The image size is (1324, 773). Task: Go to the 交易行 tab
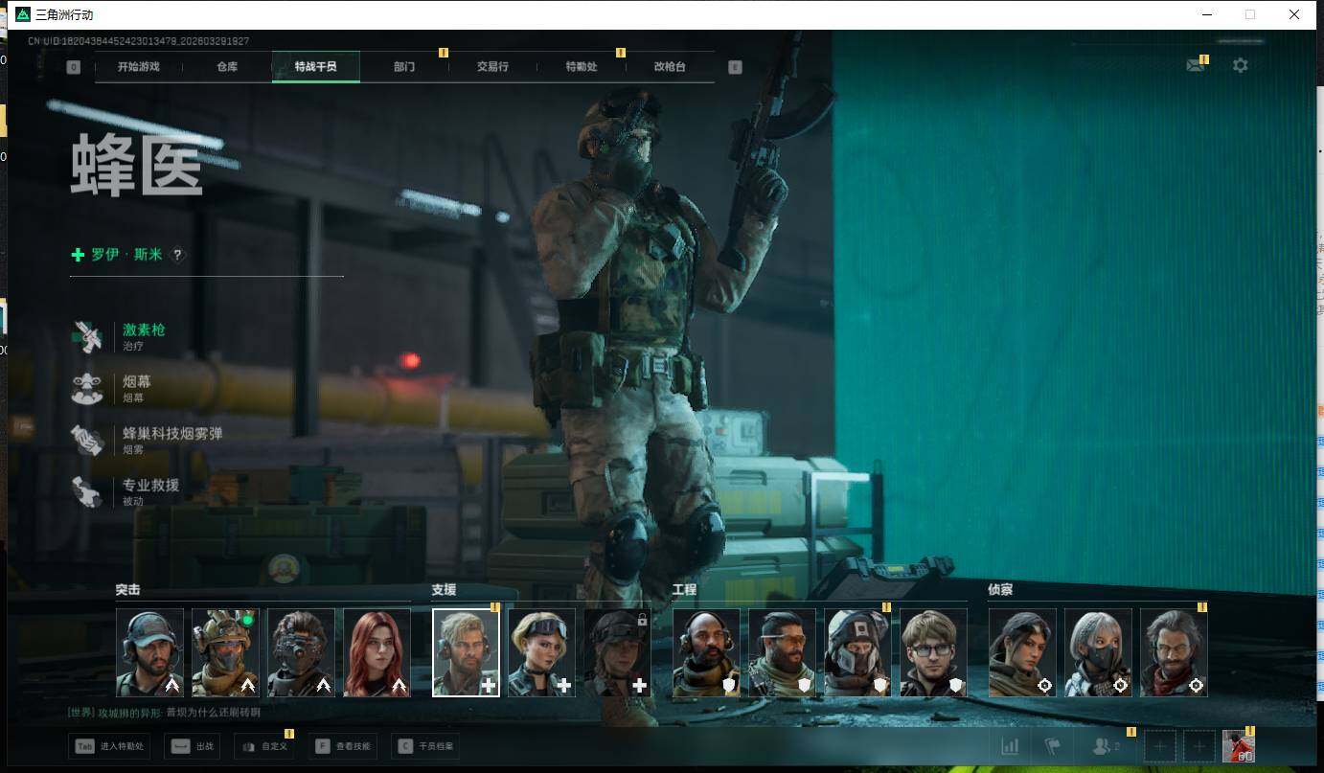click(492, 67)
